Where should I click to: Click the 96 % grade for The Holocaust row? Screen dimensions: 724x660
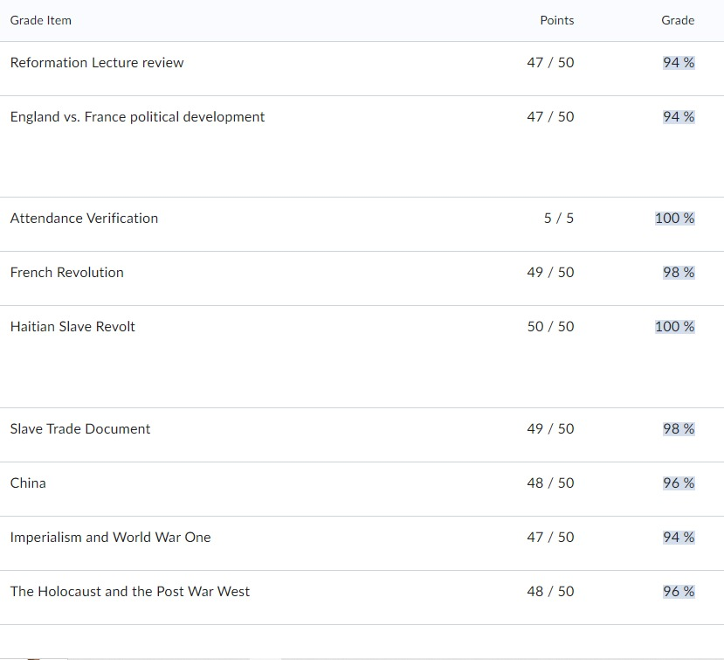[x=679, y=591]
